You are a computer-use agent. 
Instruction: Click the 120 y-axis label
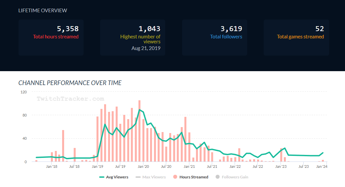pos(23,92)
